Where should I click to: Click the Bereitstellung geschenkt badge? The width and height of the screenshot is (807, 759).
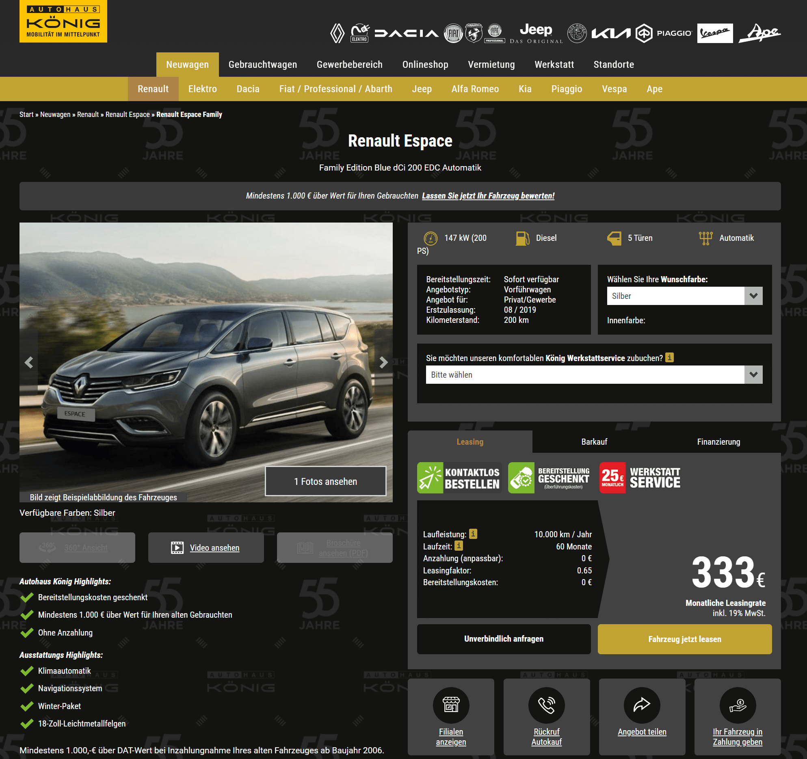[550, 478]
